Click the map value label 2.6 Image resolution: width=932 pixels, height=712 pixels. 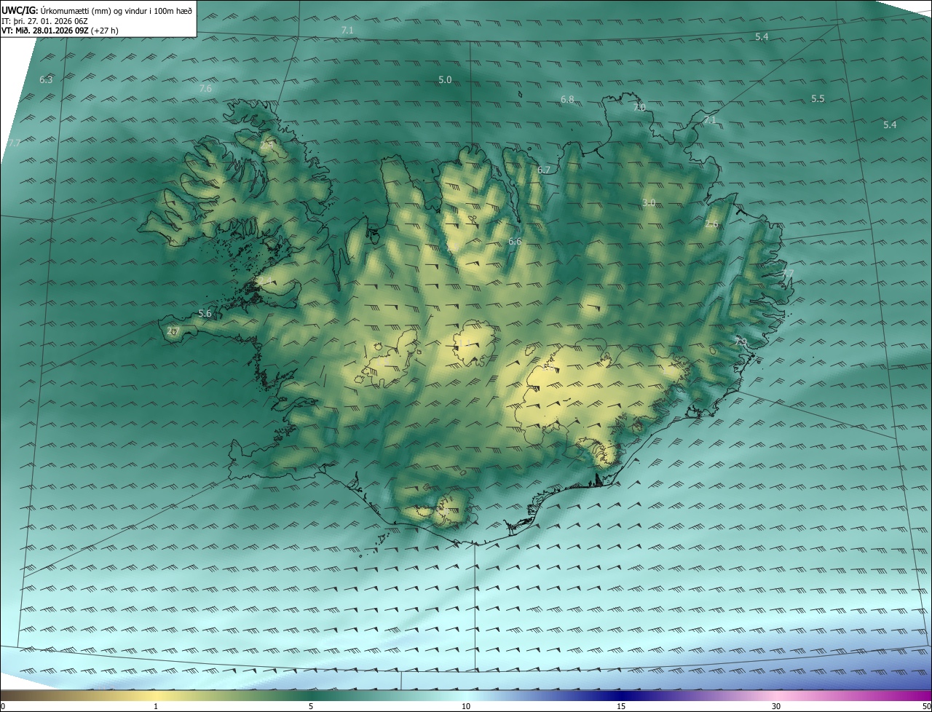pos(711,224)
